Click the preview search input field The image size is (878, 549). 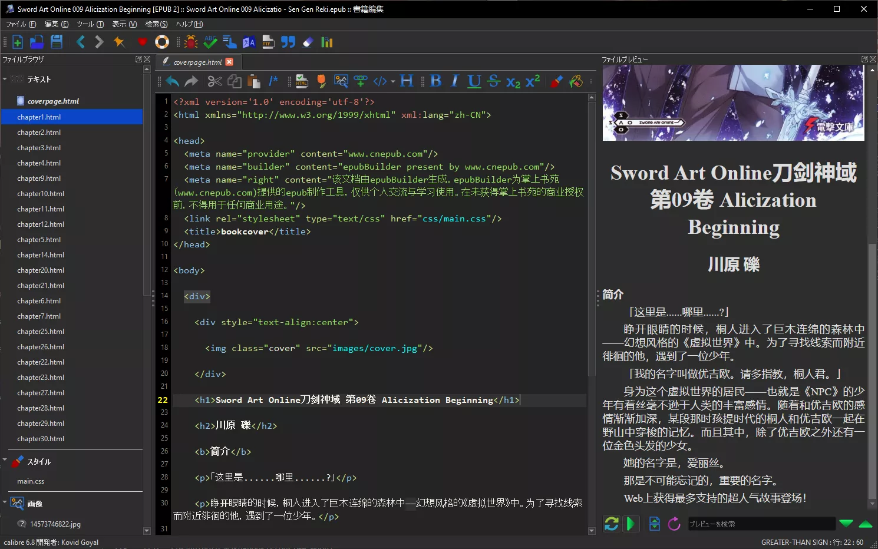tap(761, 524)
